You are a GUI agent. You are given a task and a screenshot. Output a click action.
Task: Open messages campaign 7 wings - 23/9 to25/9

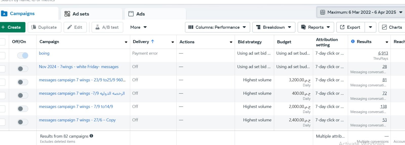(x=82, y=80)
